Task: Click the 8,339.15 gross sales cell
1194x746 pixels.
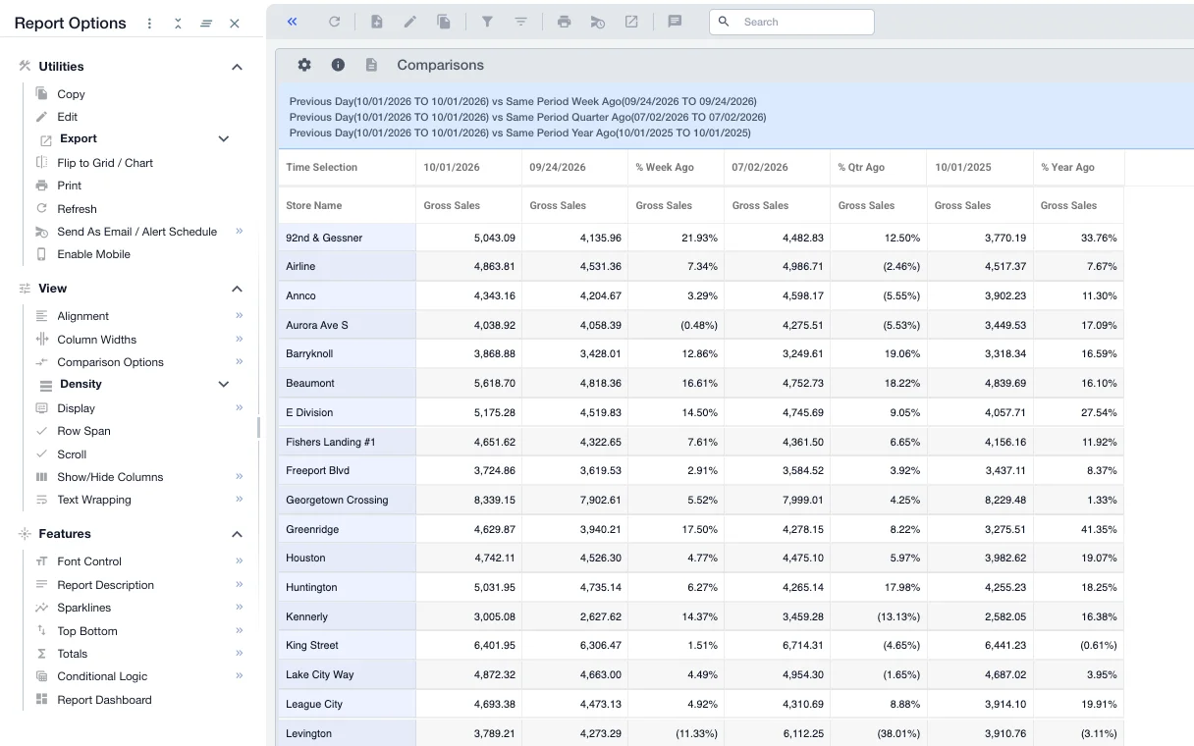Action: tap(468, 500)
